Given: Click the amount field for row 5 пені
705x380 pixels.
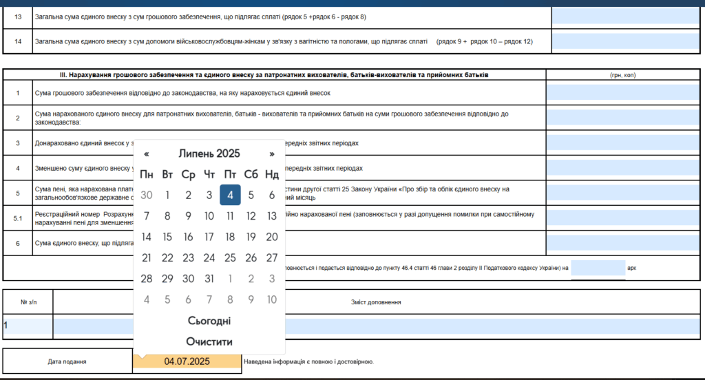Looking at the screenshot, I should click(x=622, y=193).
